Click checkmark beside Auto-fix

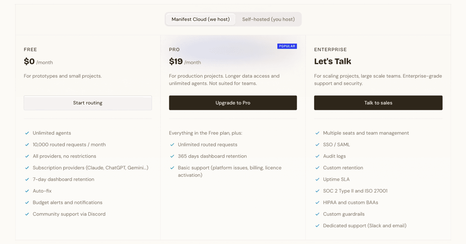tap(27, 191)
